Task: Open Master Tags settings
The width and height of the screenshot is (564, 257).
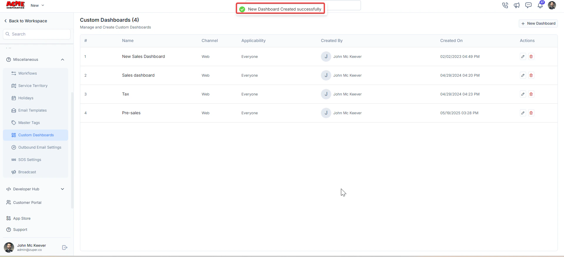Action: tap(36, 123)
